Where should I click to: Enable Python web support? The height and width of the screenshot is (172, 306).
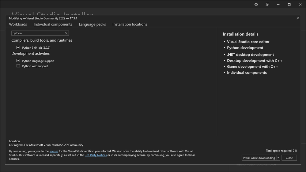[x=18, y=66]
